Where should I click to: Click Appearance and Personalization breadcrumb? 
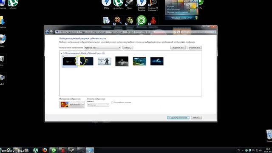[x=93, y=32]
